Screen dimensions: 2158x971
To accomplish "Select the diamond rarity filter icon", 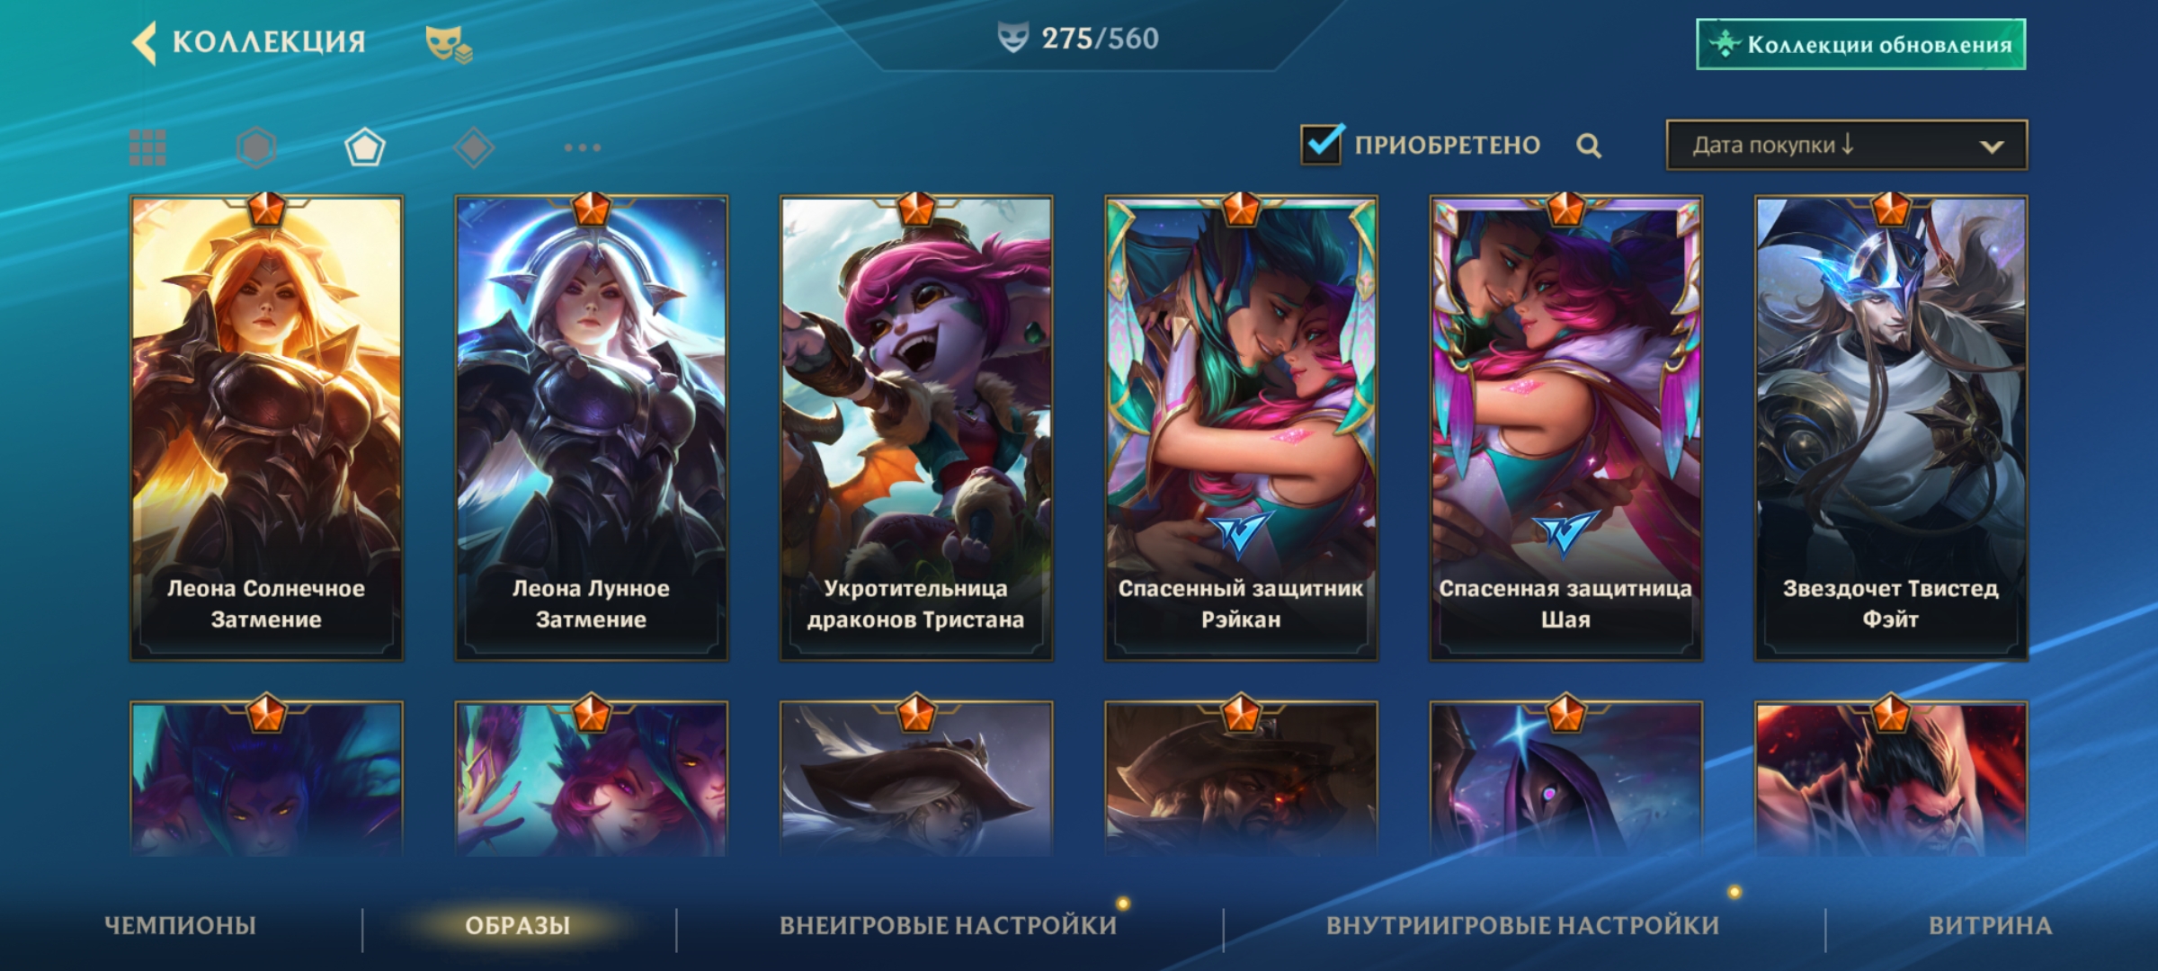I will (474, 147).
